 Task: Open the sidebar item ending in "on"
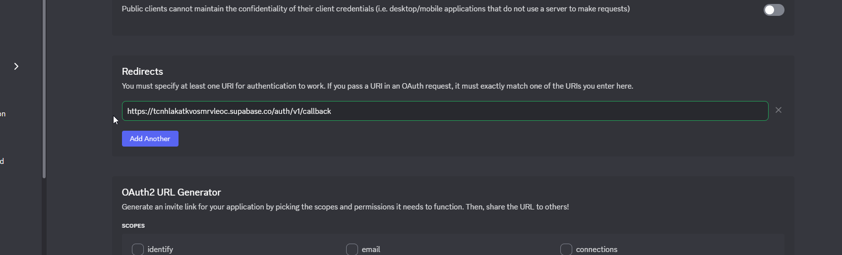point(2,114)
